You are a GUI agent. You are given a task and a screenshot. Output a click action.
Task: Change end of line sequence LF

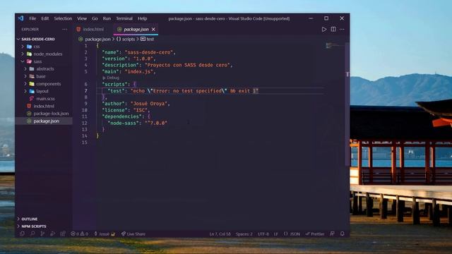click(276, 234)
